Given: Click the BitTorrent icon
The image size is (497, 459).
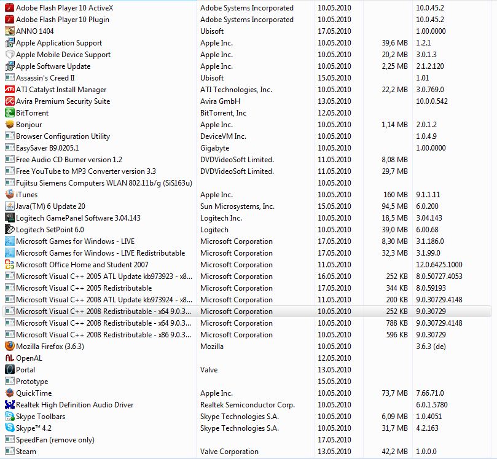Looking at the screenshot, I should [9, 113].
